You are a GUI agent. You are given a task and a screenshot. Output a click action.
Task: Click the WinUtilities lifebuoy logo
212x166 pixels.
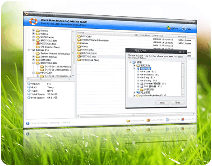click(33, 22)
